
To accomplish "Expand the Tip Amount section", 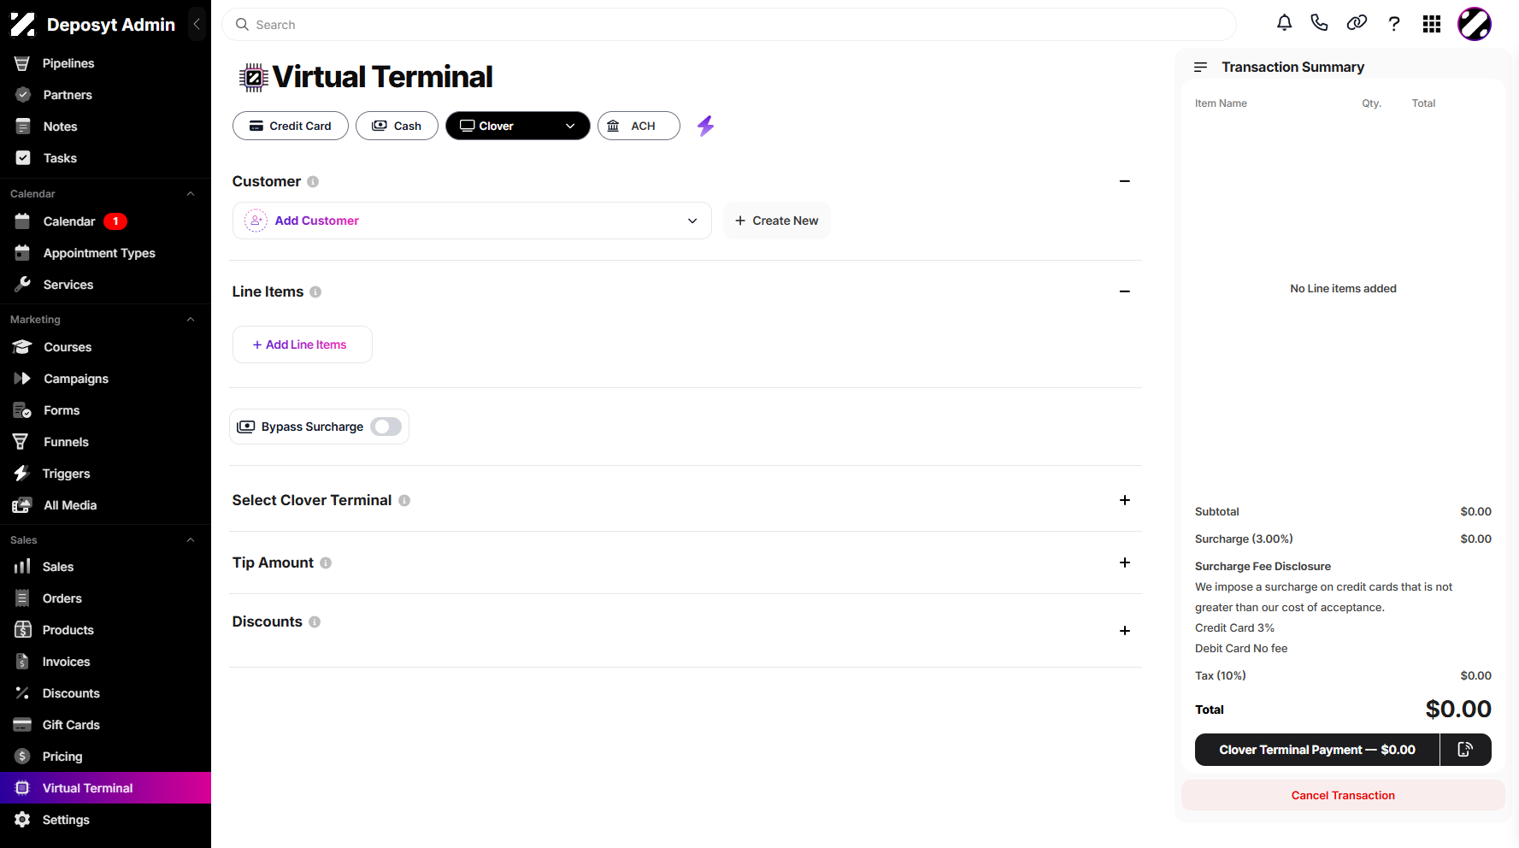I will click(x=1125, y=562).
